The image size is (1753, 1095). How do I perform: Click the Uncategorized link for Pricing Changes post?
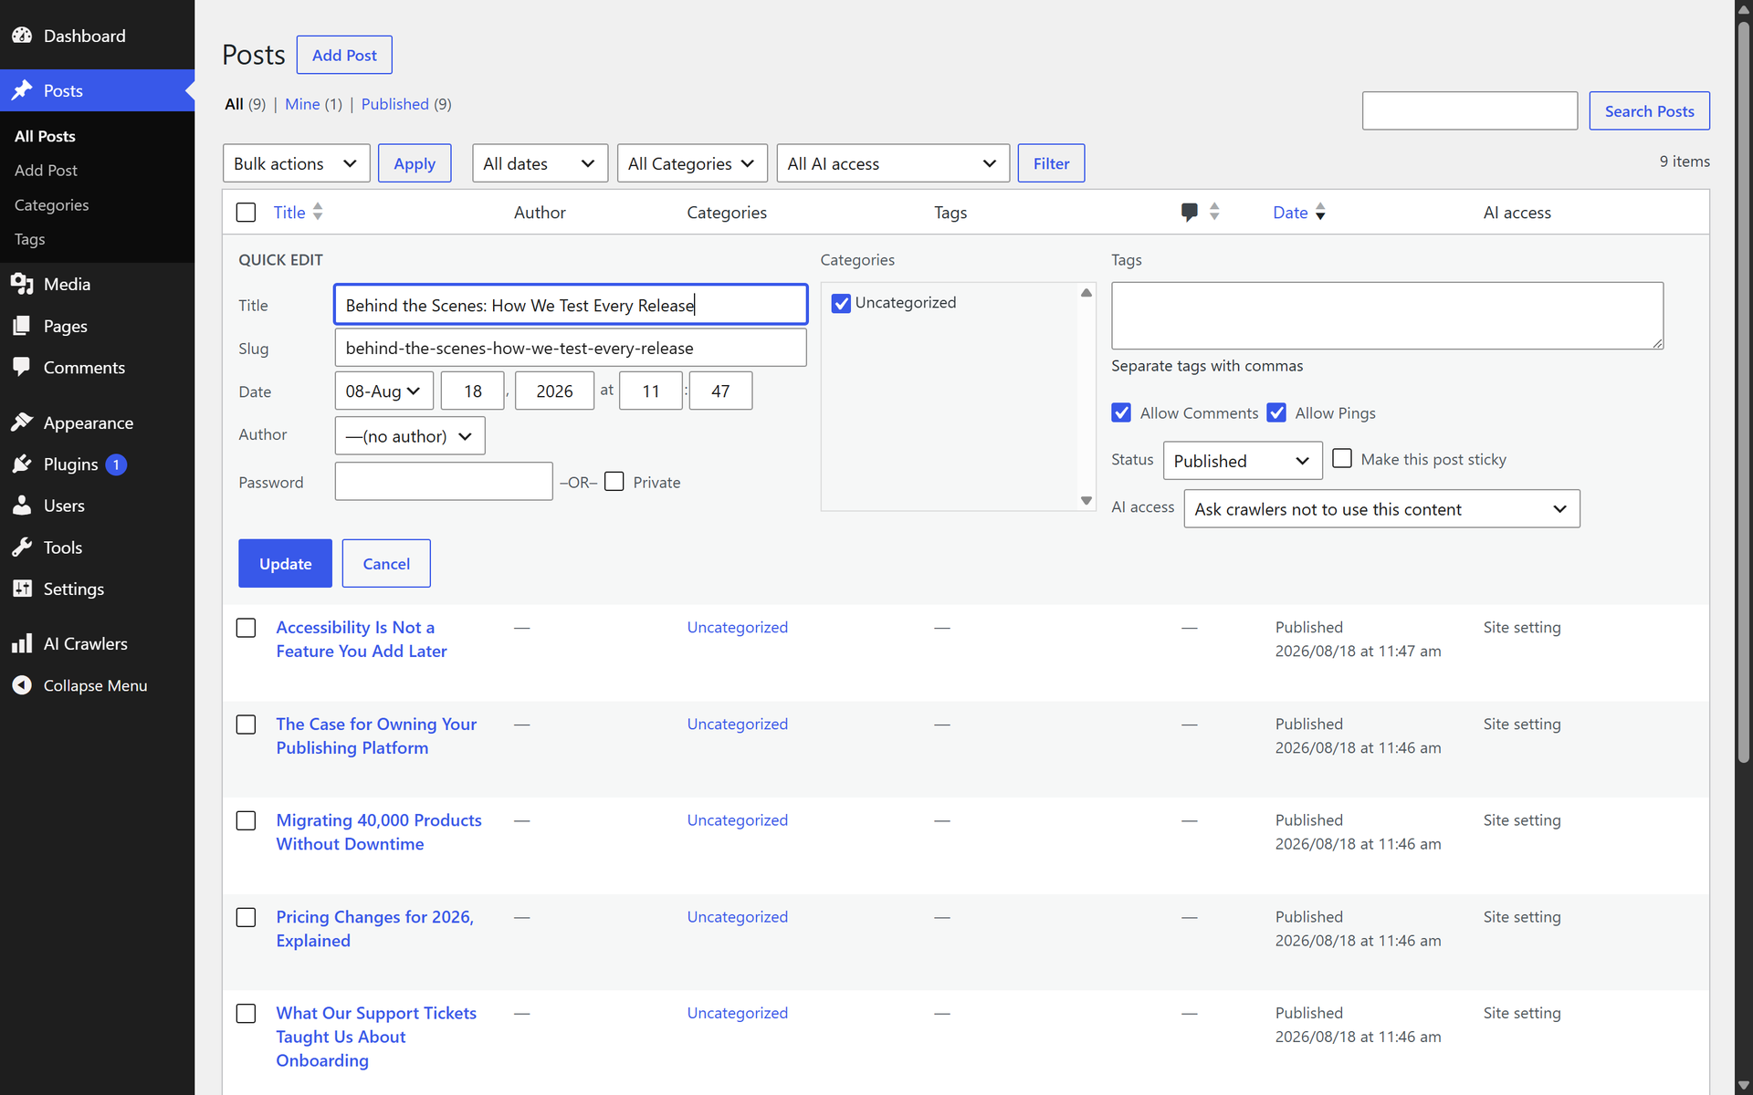point(737,917)
